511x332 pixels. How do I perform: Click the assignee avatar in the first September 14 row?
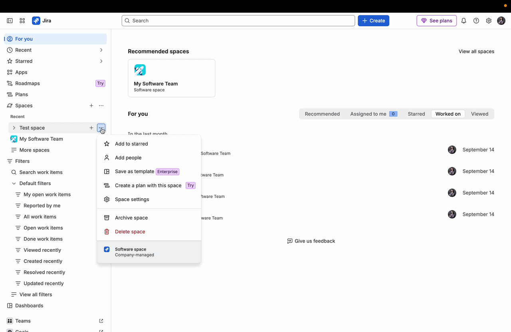coord(452,150)
